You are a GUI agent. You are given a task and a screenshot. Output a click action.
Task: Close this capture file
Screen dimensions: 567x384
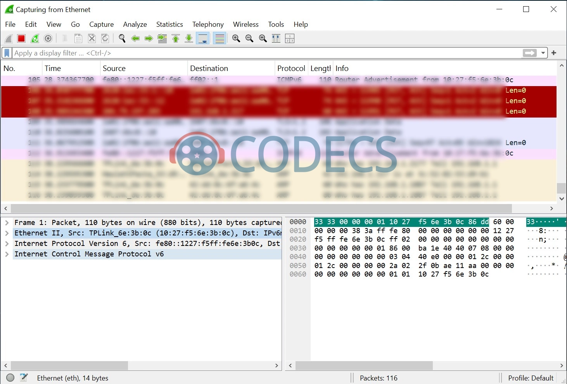coord(92,38)
